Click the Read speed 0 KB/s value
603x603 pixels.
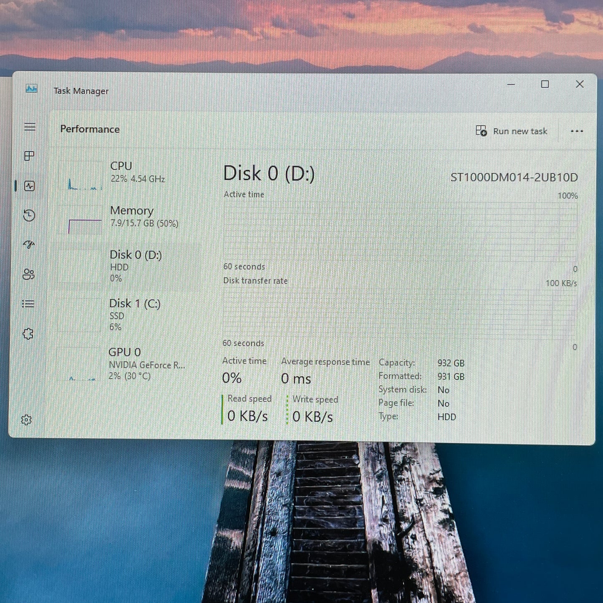click(x=248, y=416)
